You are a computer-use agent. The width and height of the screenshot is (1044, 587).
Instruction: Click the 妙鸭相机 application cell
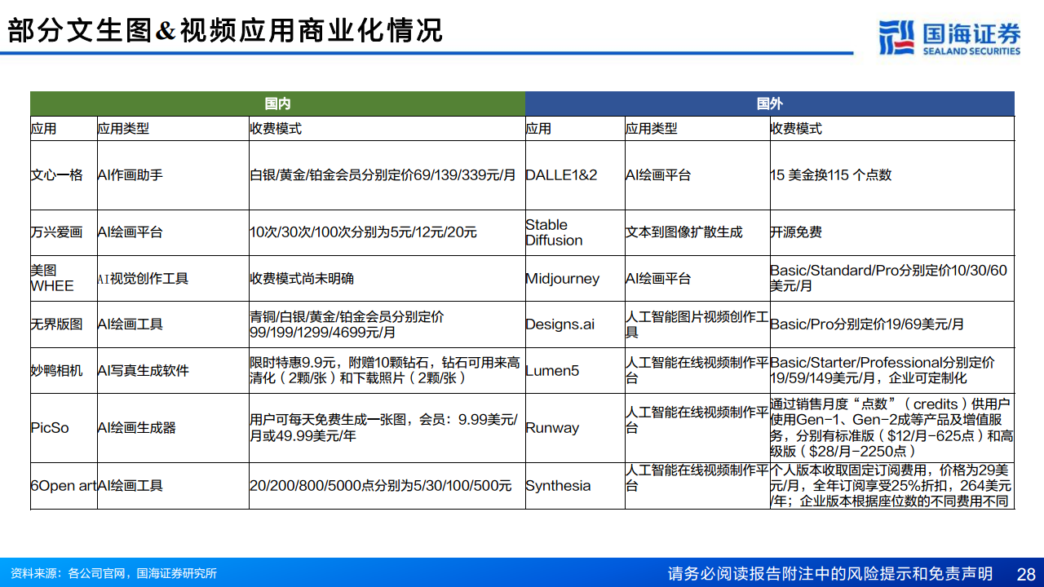[64, 371]
